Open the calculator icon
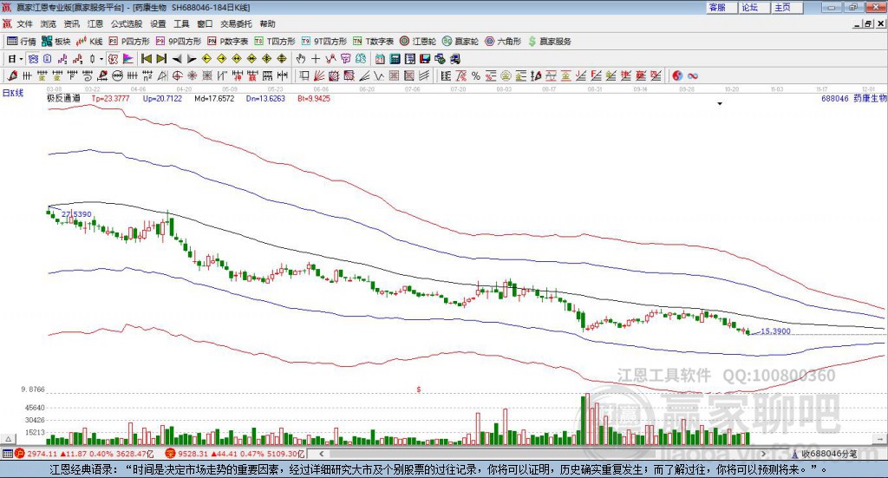888x478 pixels. point(395,59)
